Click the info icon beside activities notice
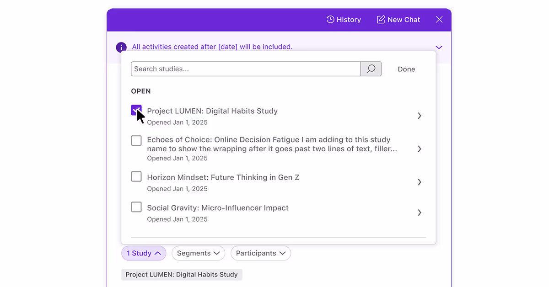The width and height of the screenshot is (549, 287). tap(121, 47)
